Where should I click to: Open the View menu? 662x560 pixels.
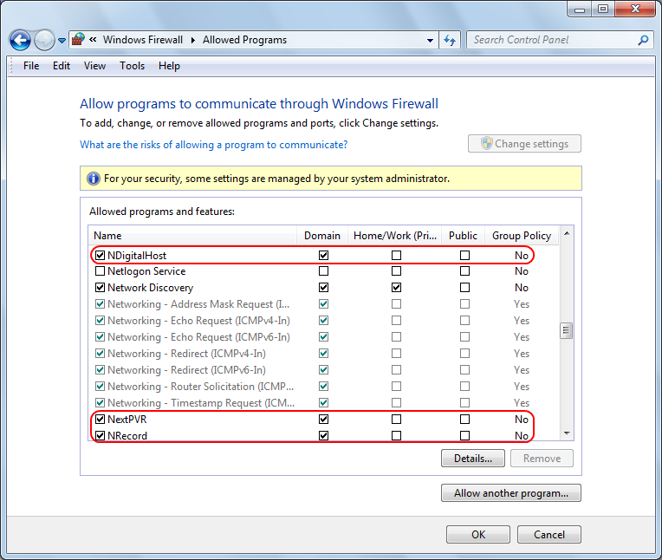94,66
